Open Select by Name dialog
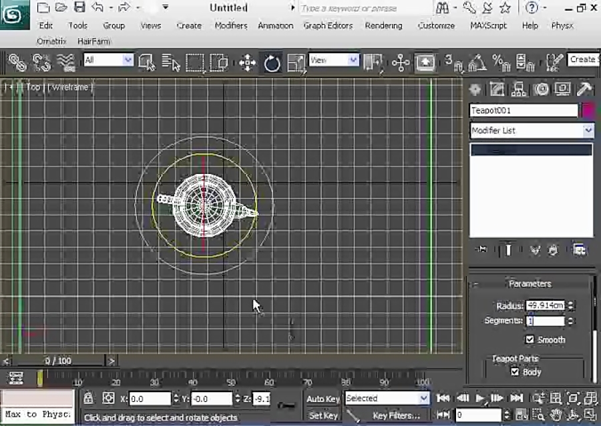Screen dimensions: 601x426 [169, 63]
